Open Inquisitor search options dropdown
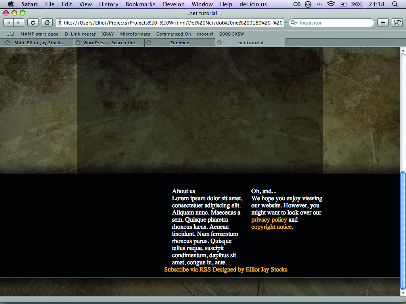406x304 pixels. coord(294,23)
